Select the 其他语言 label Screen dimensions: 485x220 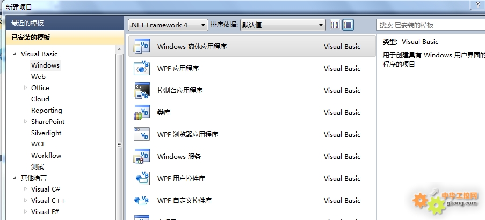pyautogui.click(x=34, y=178)
